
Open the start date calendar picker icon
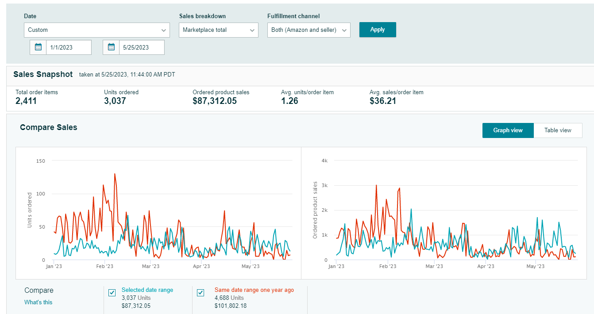[x=38, y=47]
